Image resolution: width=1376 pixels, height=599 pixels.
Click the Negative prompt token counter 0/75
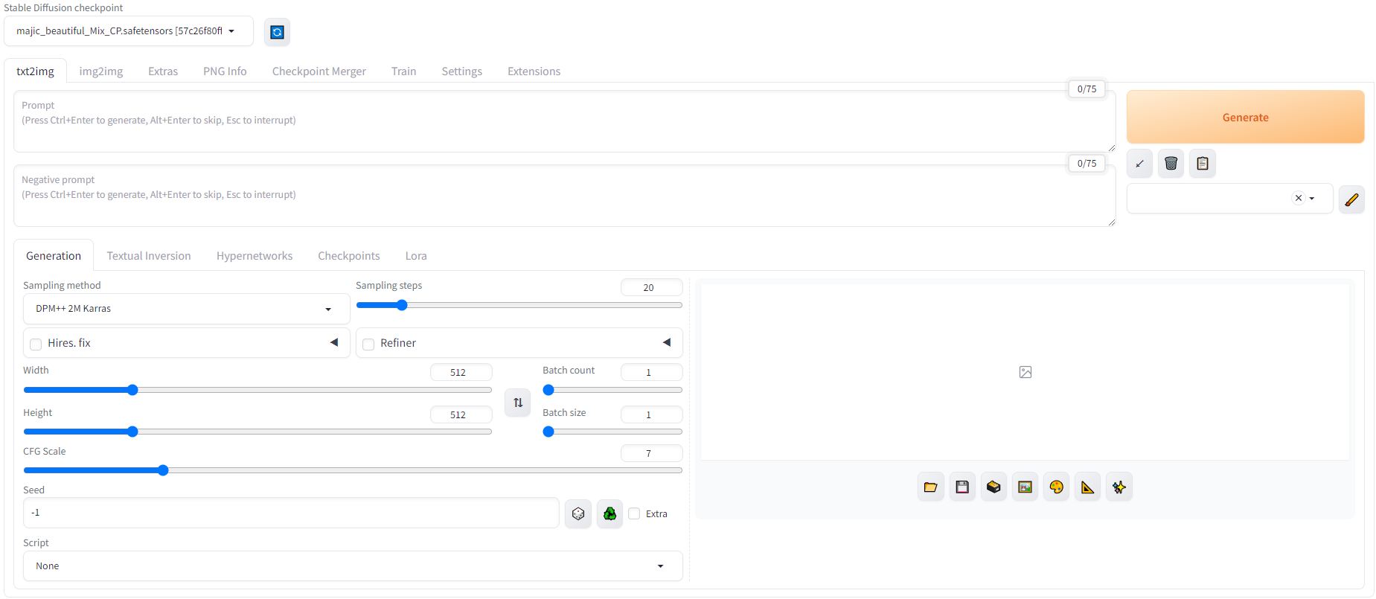click(x=1087, y=164)
